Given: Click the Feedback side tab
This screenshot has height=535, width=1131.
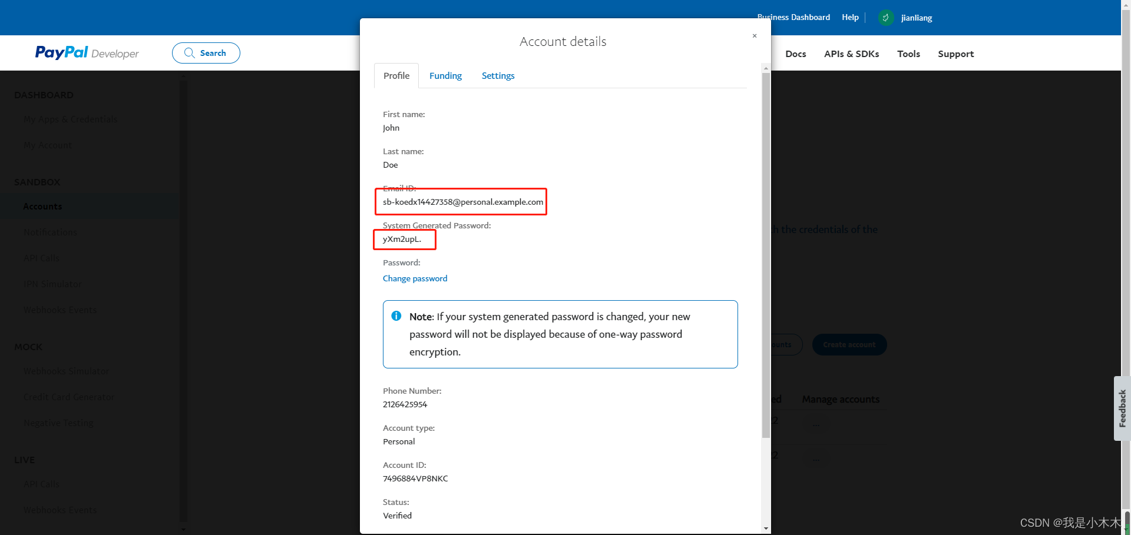Looking at the screenshot, I should [1122, 408].
